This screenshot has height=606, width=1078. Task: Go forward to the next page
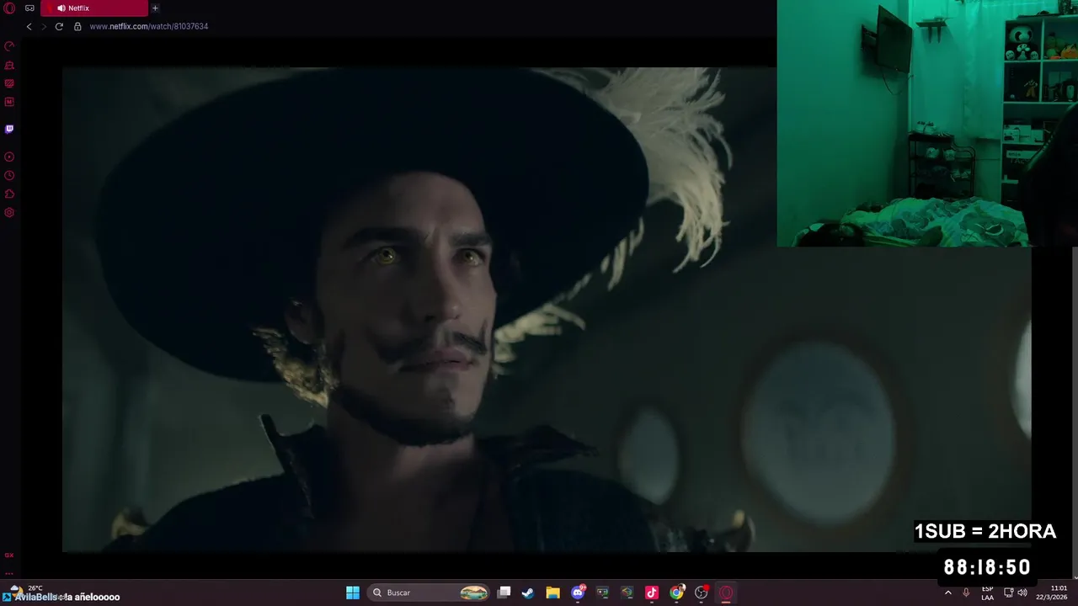coord(44,26)
